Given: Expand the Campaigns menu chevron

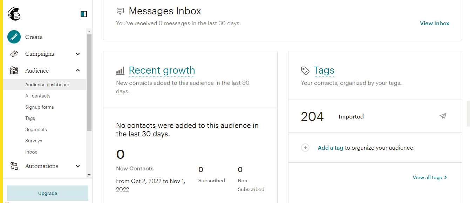Looking at the screenshot, I should [78, 54].
